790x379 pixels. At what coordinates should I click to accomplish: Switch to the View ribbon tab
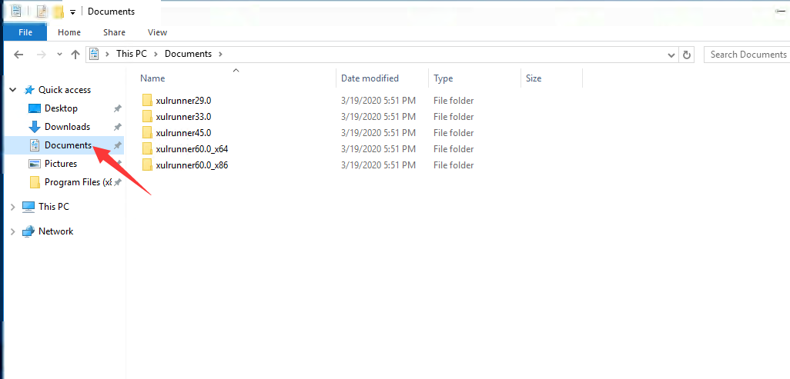[157, 32]
